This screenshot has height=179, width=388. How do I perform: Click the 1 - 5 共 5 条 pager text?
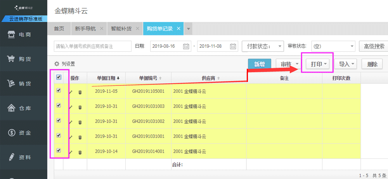coord(373,175)
